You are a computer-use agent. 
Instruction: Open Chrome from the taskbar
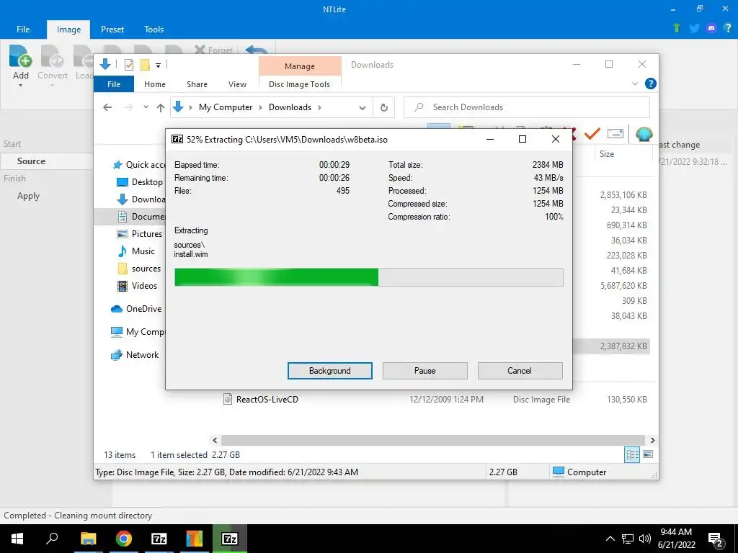pyautogui.click(x=124, y=539)
